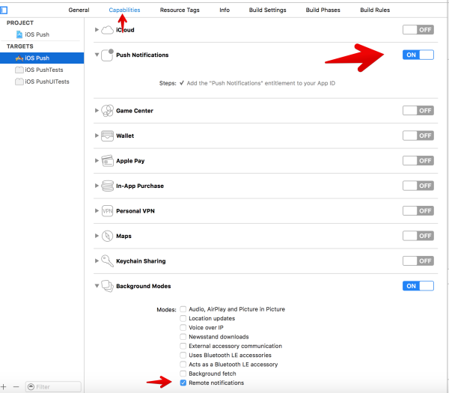Toggle the project navigator sidebar icon
This screenshot has width=449, height=393.
tap(4, 10)
